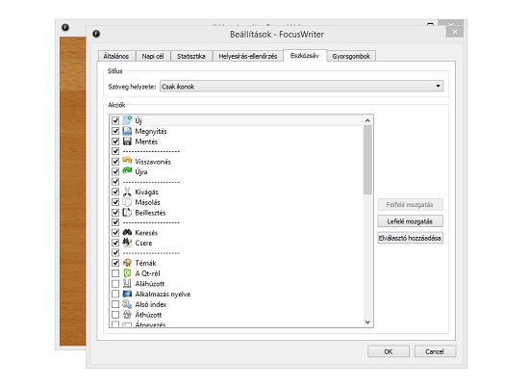
Task: Click the themes icon beside Témák
Action: (x=127, y=263)
